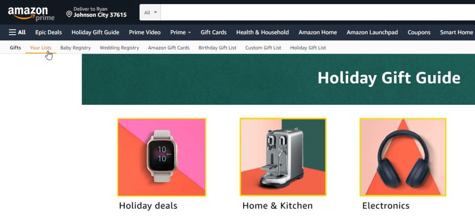Screen dimensions: 475x216
Task: Open the search category All dropdown
Action: 150,13
